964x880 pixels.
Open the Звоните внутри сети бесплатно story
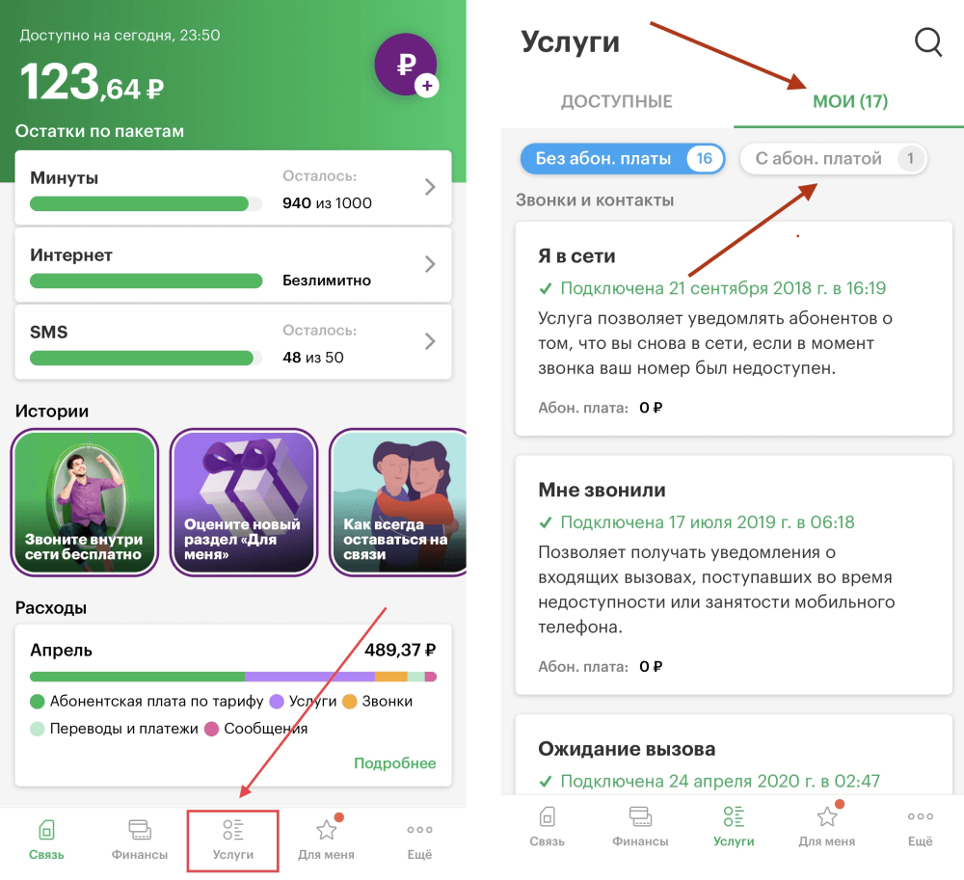84,502
